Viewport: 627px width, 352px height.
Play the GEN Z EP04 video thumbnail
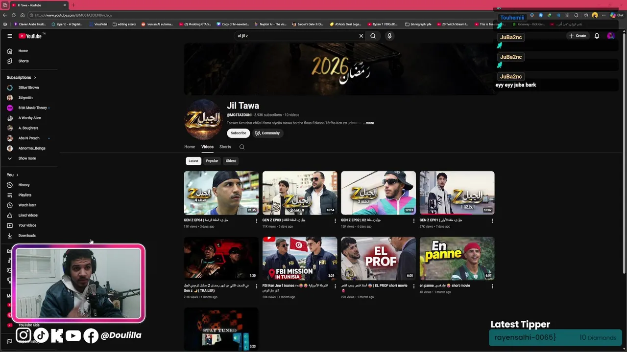221,193
